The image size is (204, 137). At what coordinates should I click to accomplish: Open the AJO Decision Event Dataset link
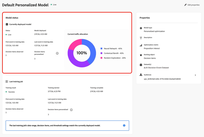[156, 68]
